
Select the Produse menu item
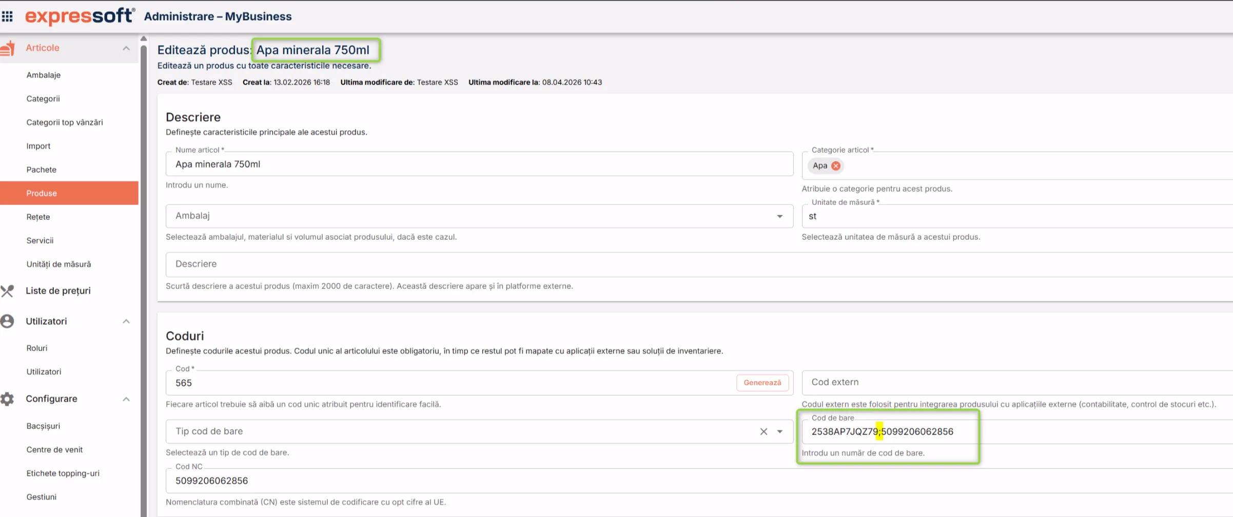tap(69, 193)
